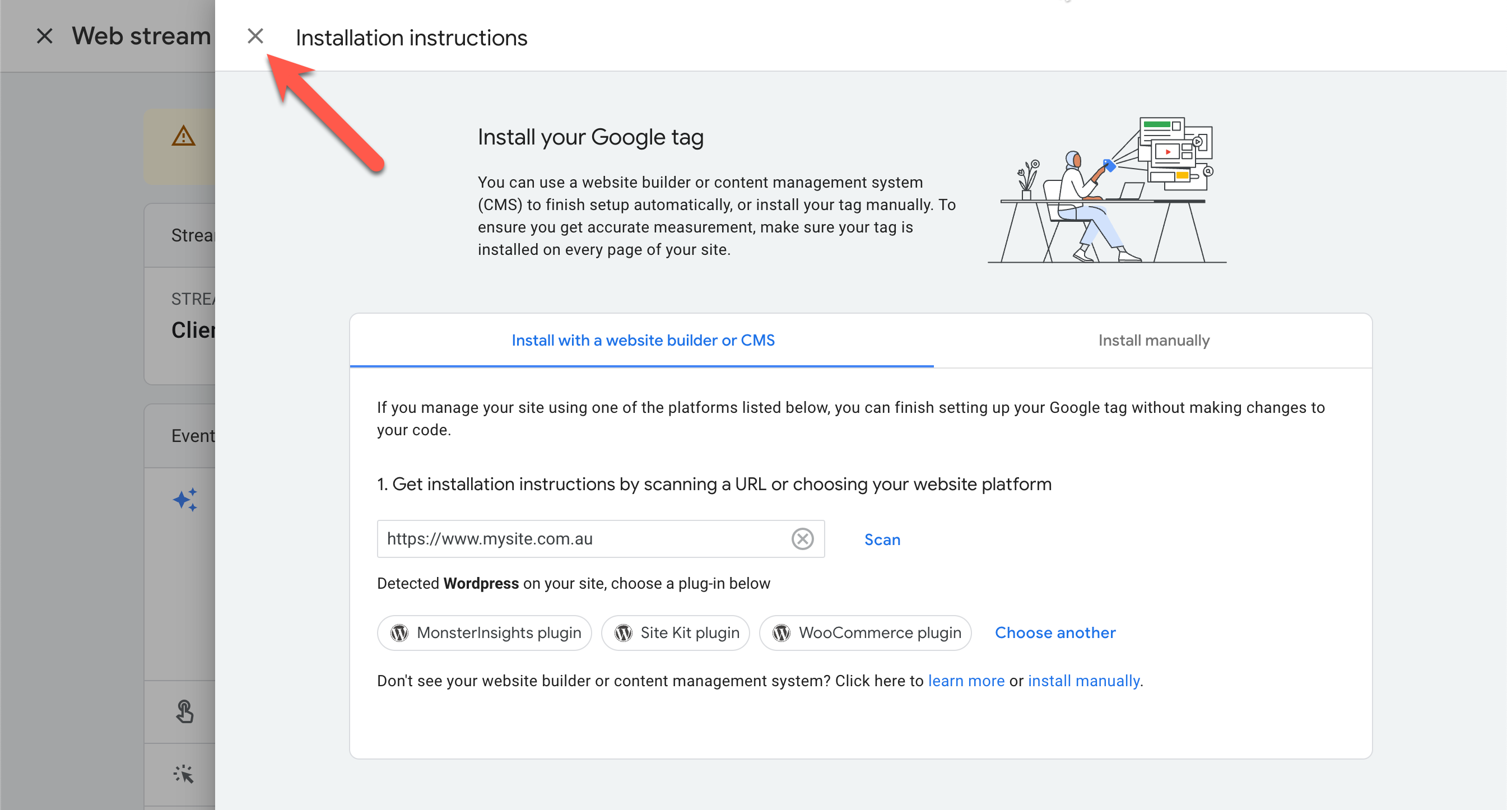Click the warning triangle icon in the Web stream panel
1507x810 pixels.
(x=183, y=136)
